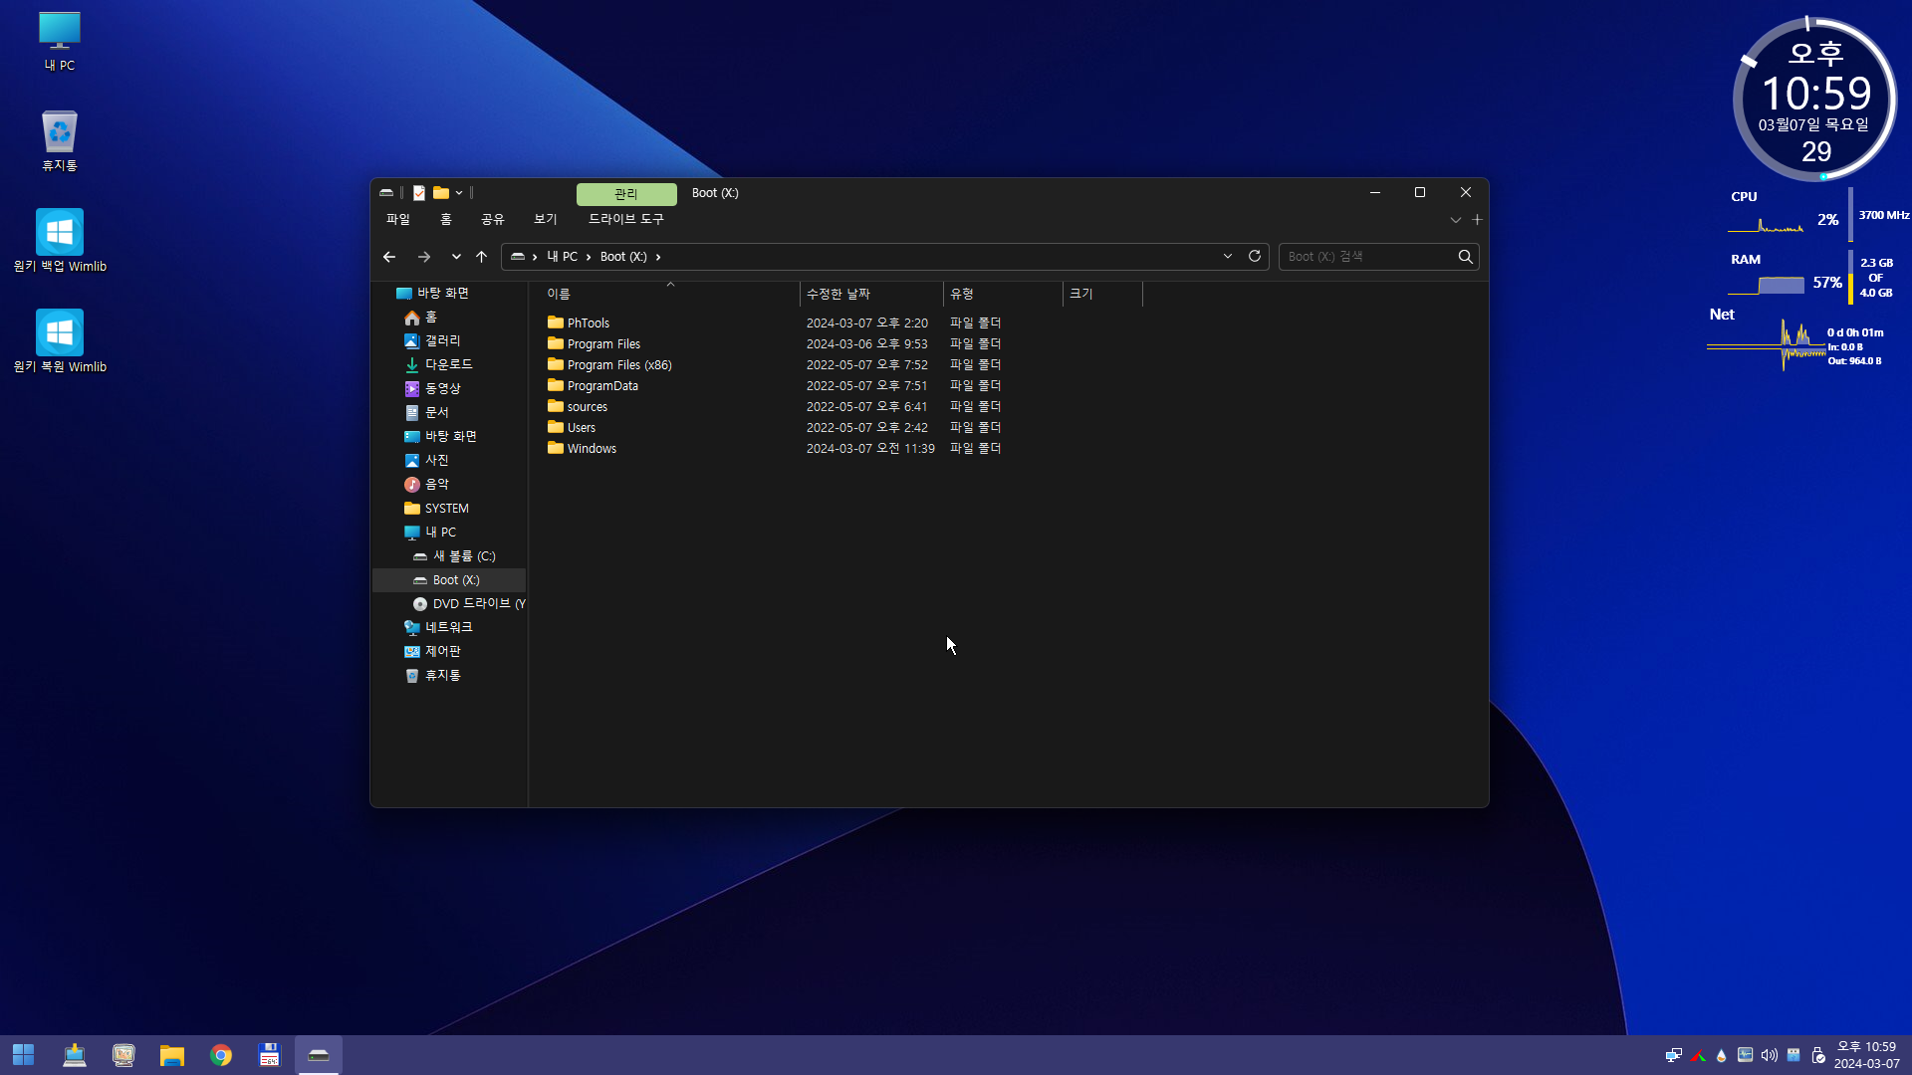Select the 휴지통 desktop icon

coord(60,141)
